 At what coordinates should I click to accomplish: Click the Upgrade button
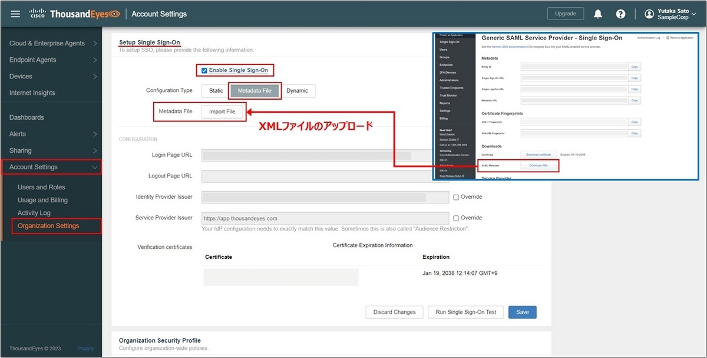[x=566, y=13]
